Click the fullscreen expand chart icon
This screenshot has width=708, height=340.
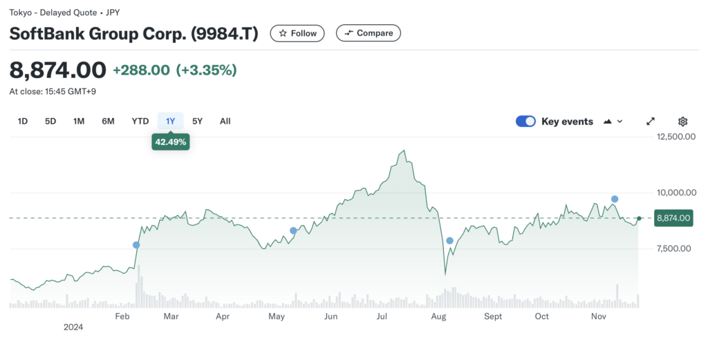pyautogui.click(x=650, y=121)
